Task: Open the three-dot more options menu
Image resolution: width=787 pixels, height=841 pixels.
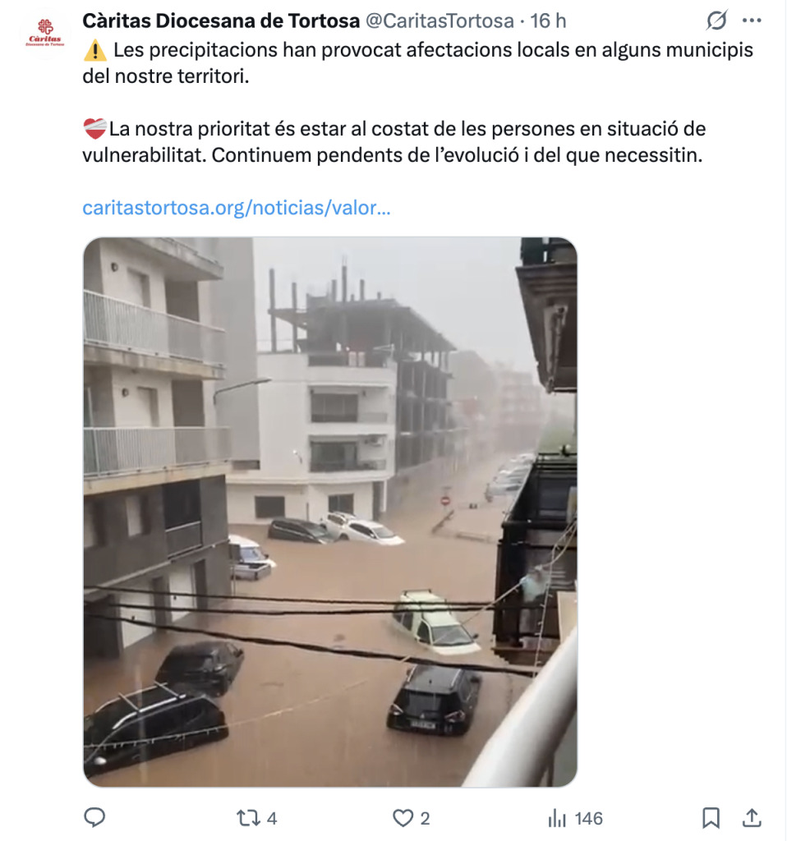Action: click(752, 21)
